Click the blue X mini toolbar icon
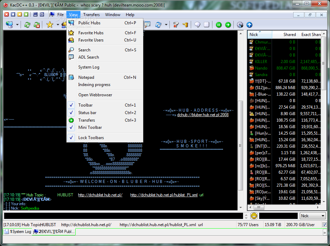This screenshot has width=330, height=246. point(13,14)
